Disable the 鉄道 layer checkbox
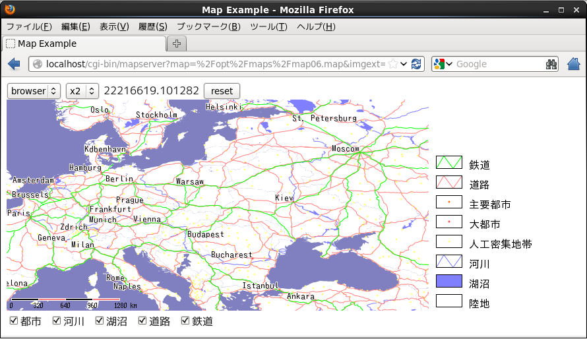The image size is (587, 339). click(x=185, y=321)
